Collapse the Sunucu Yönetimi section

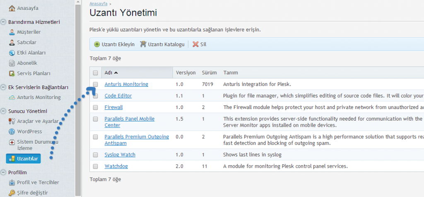click(3, 111)
